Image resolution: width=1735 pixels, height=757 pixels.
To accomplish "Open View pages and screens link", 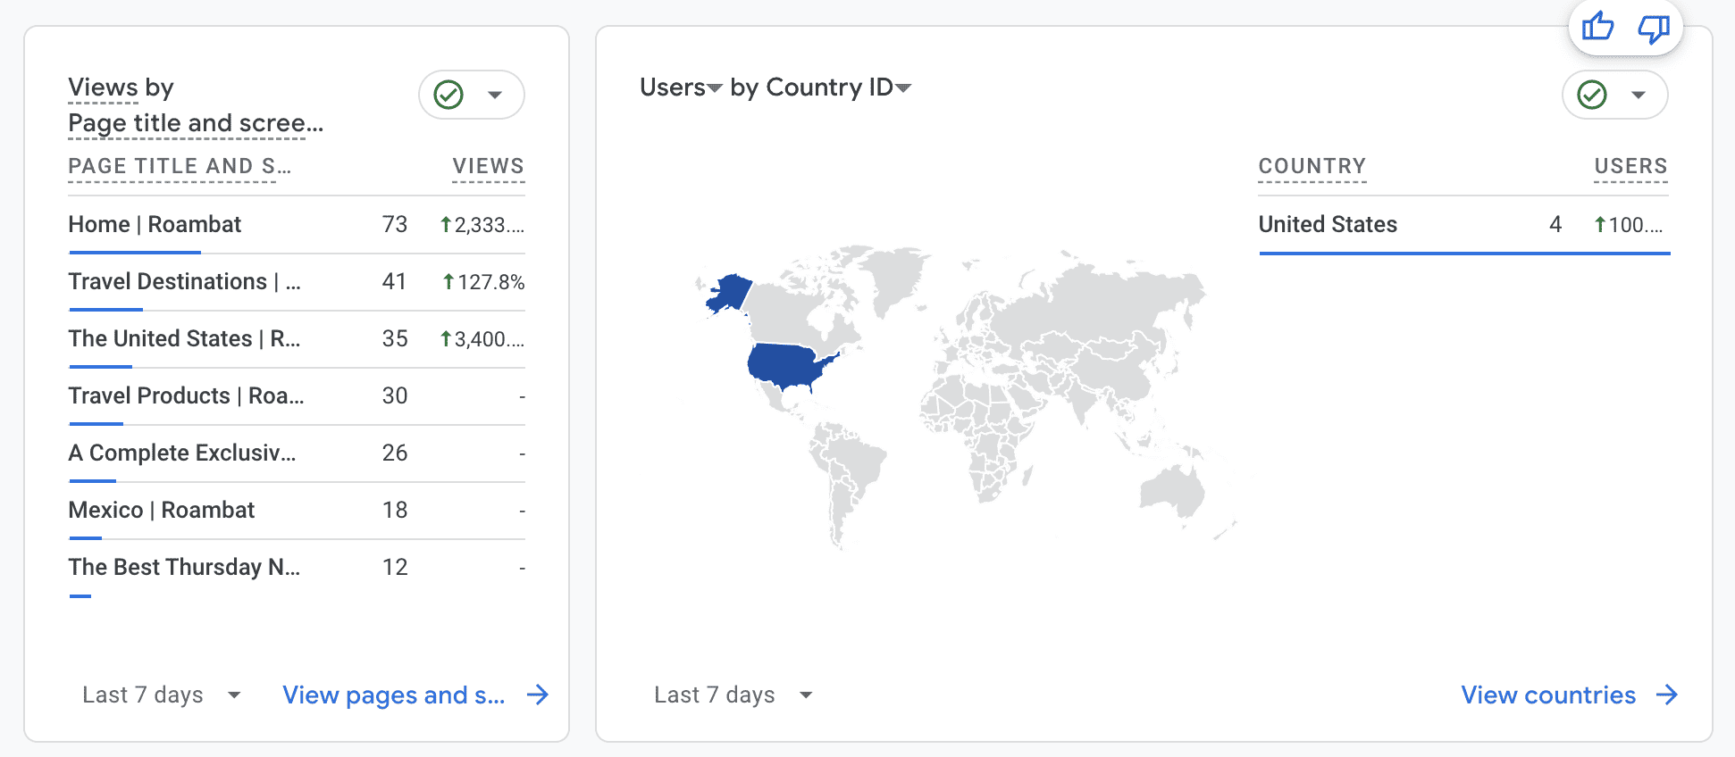I will (394, 695).
